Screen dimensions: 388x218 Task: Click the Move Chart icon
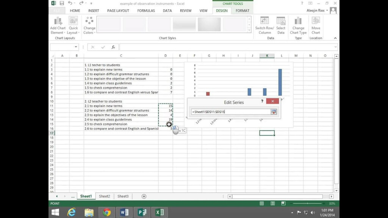pyautogui.click(x=316, y=21)
